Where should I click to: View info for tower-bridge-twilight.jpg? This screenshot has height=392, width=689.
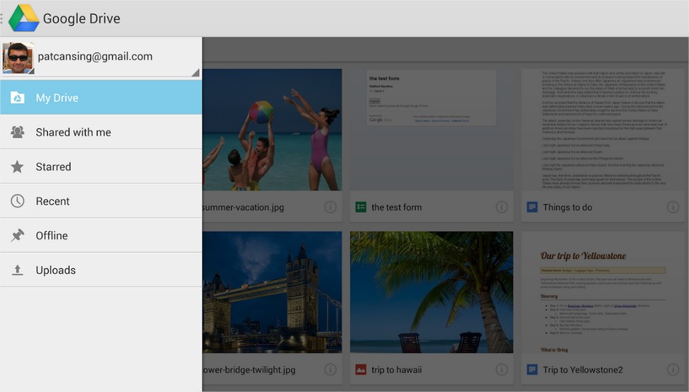pyautogui.click(x=330, y=369)
